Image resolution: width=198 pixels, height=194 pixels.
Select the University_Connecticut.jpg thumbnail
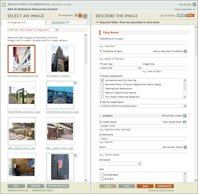pos(22,59)
